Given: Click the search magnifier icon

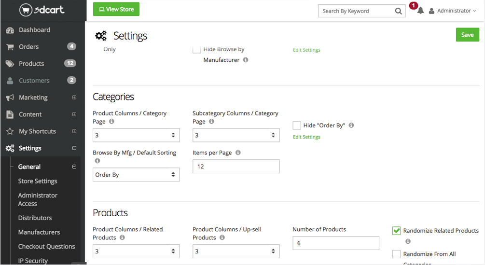Looking at the screenshot, I should coord(398,11).
